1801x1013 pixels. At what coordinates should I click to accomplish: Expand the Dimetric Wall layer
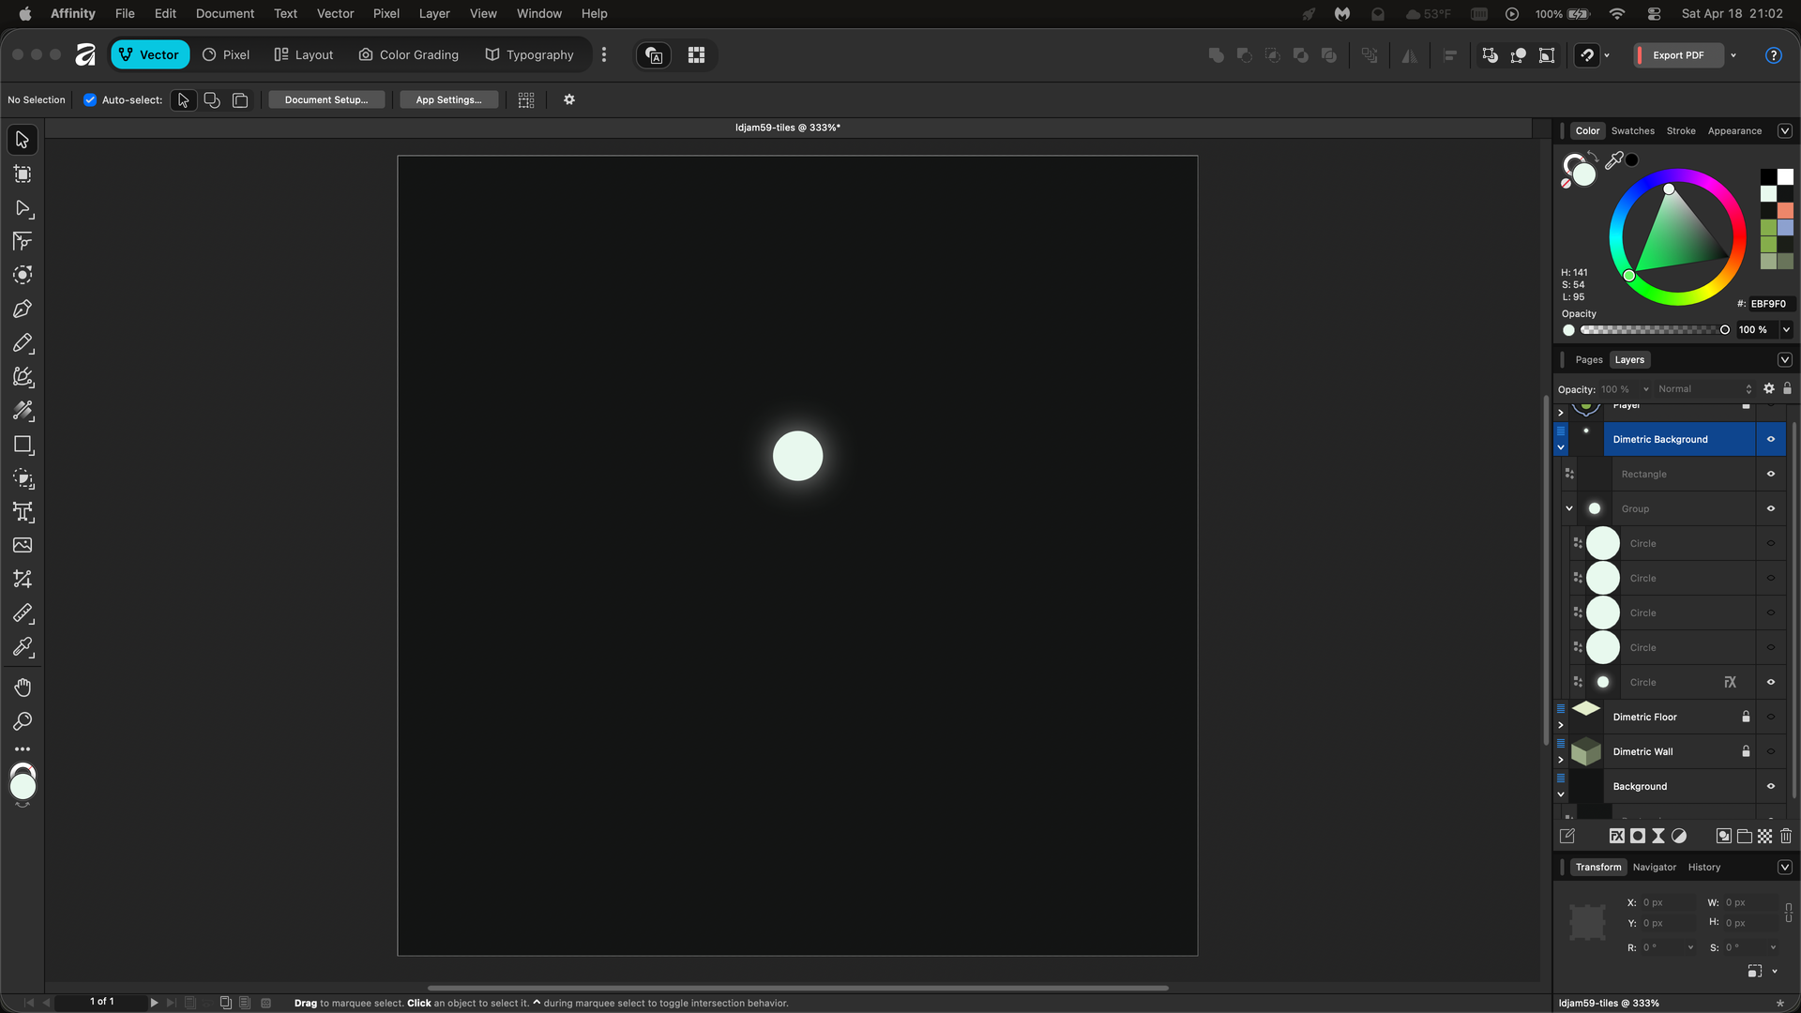click(x=1561, y=760)
